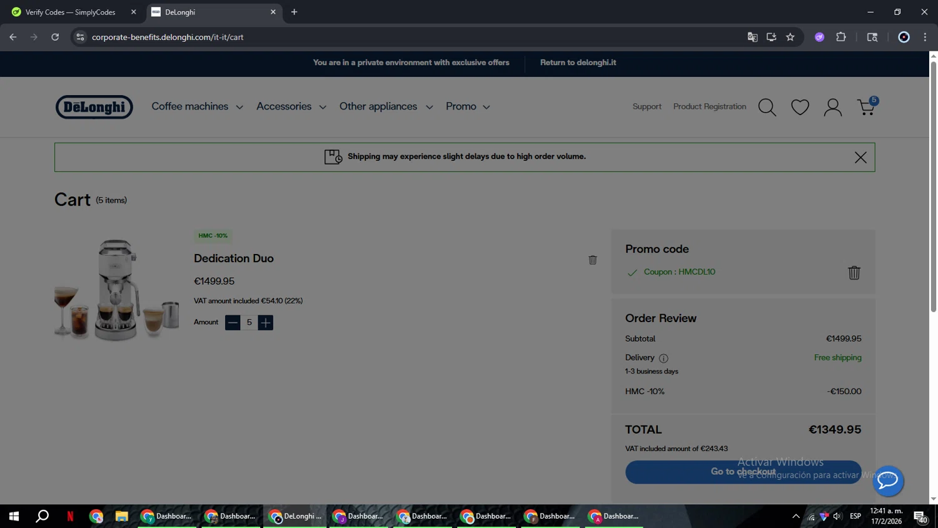Expand the Other appliances menu
Viewport: 938px width, 528px height.
386,106
